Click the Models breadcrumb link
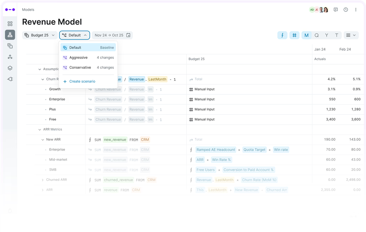 [28, 10]
